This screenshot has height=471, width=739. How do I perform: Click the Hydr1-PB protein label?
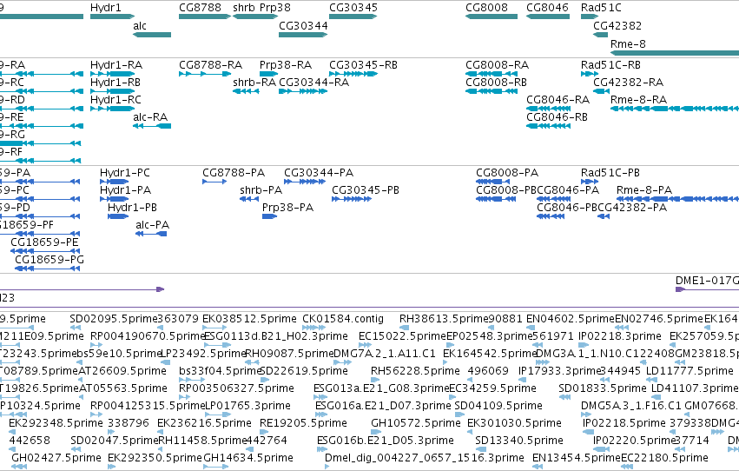(132, 208)
